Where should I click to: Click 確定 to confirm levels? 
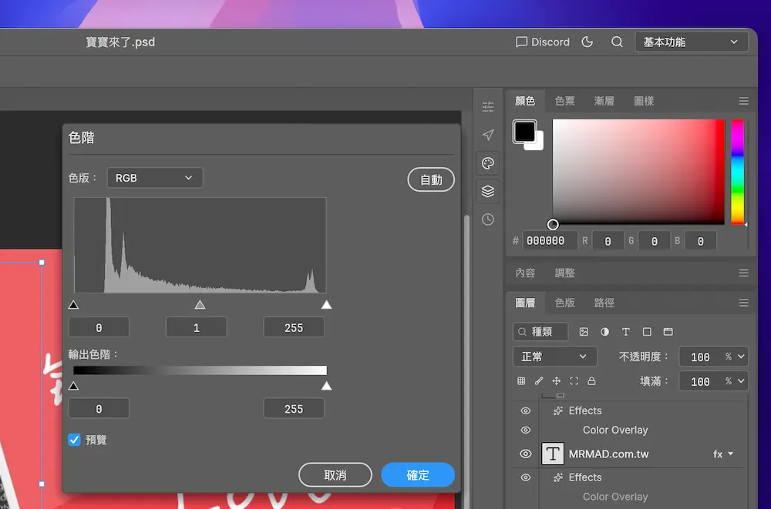point(418,475)
